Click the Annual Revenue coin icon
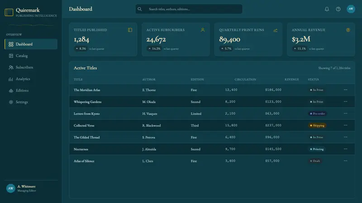The width and height of the screenshot is (362, 203). tap(348, 30)
